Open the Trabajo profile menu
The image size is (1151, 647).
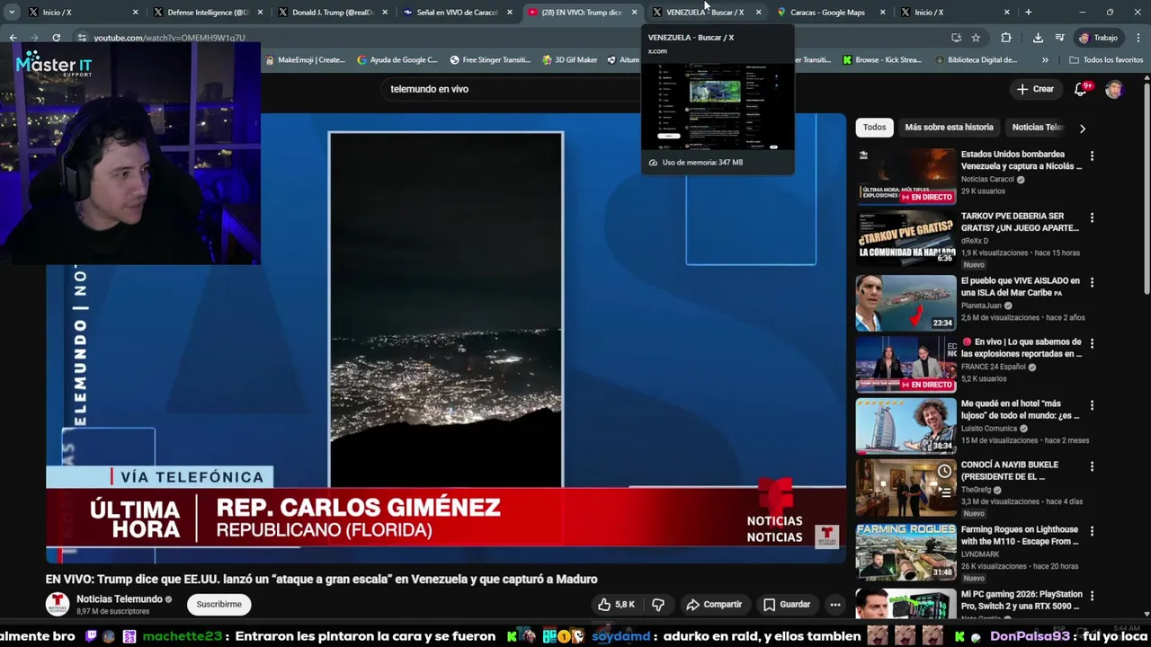pos(1099,38)
